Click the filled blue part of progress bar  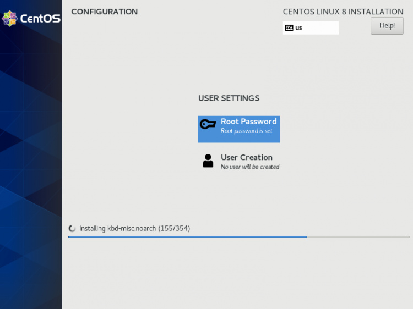click(x=187, y=236)
